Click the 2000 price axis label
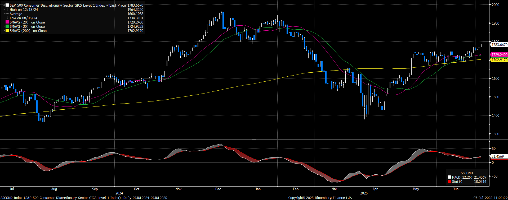The image size is (508, 200). click(496, 5)
